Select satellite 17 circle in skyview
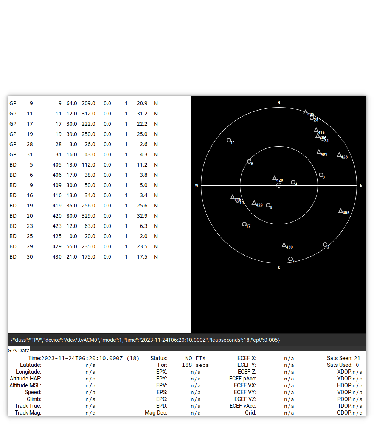The image size is (374, 424). 244,224
